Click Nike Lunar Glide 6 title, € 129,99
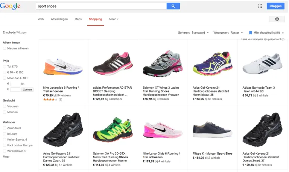289x172 pixels. (161, 155)
